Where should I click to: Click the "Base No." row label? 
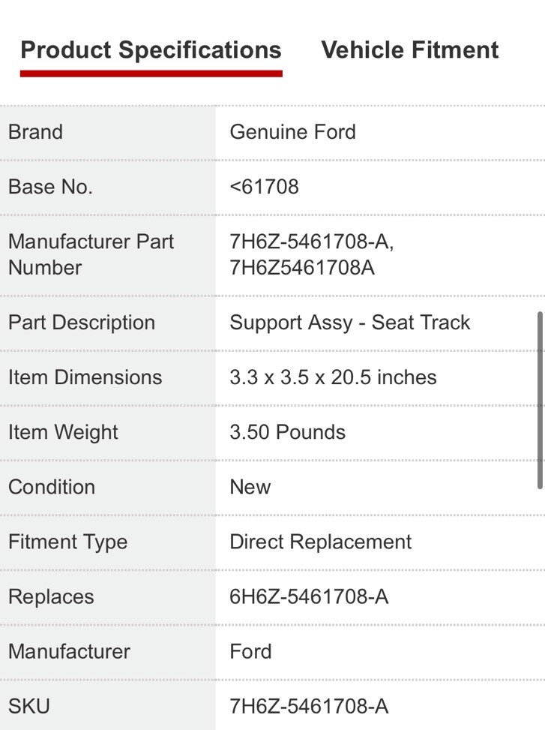50,187
